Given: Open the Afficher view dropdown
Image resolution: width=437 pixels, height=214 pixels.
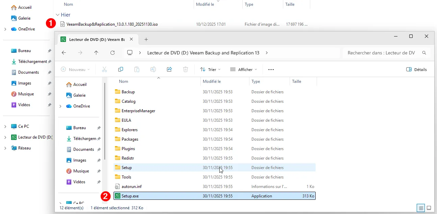Looking at the screenshot, I should click(x=243, y=69).
